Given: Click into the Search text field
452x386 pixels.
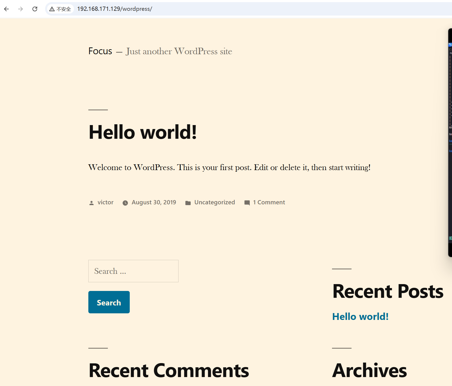Looking at the screenshot, I should (133, 271).
